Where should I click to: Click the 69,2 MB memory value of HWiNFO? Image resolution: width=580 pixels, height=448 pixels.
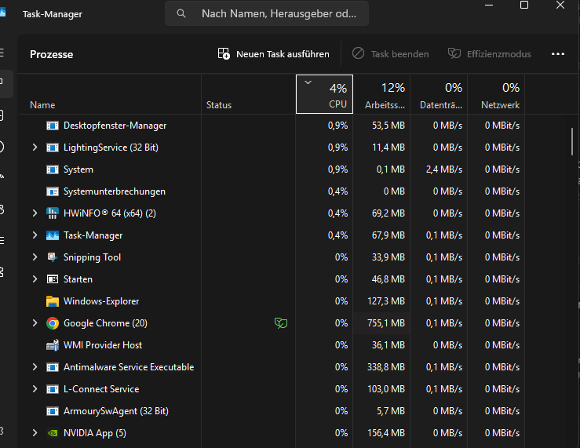tap(388, 213)
